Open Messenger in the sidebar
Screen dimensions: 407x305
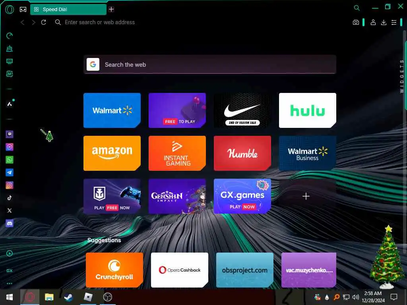pos(10,147)
